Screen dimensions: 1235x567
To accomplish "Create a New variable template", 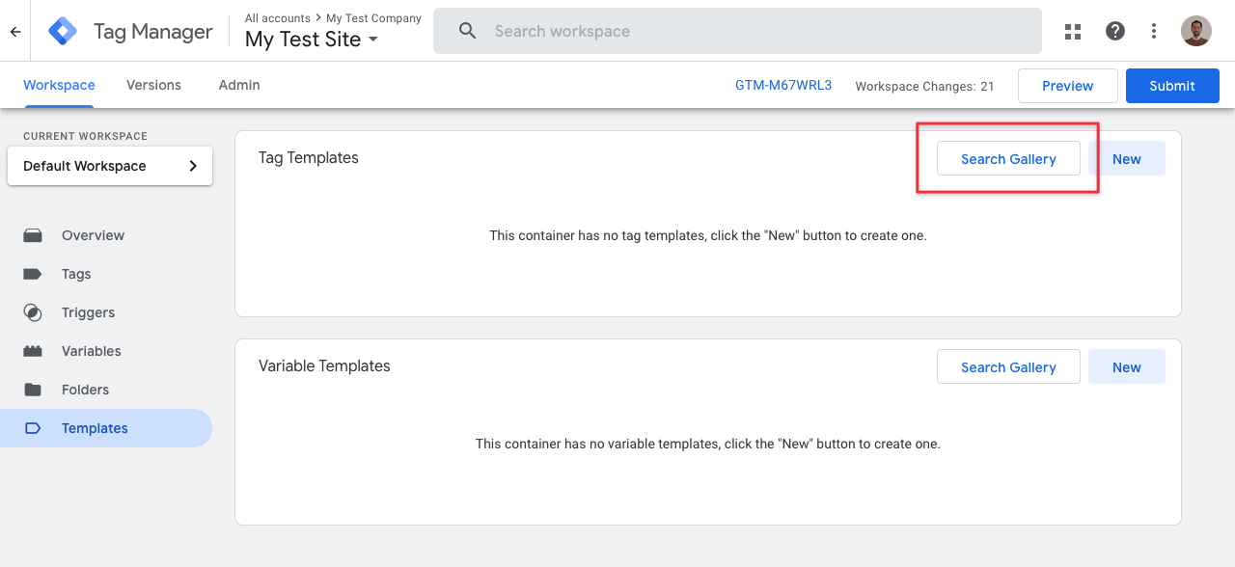I will coord(1126,366).
